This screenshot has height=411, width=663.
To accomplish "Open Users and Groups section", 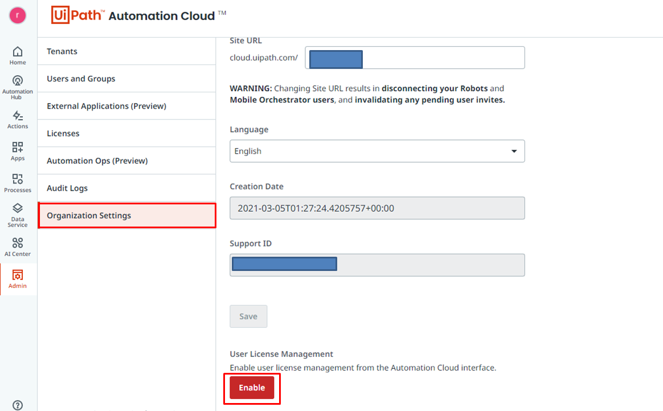I will (126, 79).
